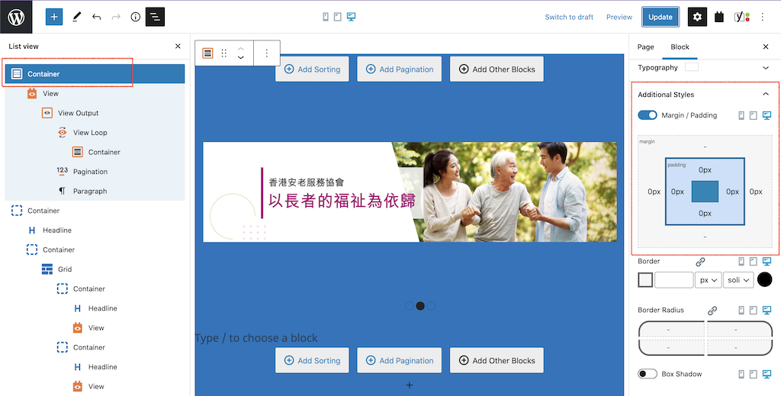Click the top Add Sorting button
The height and width of the screenshot is (396, 781).
point(312,69)
